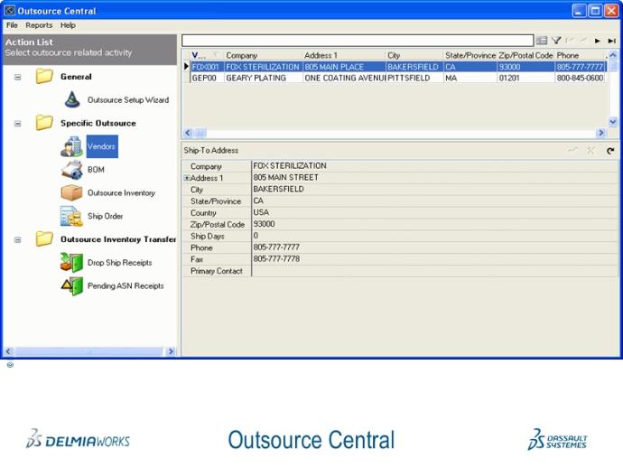Open the Drop Ship Receipts icon
623x467 pixels.
(x=71, y=263)
